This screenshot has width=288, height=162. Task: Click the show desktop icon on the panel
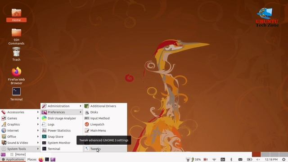pyautogui.click(x=3, y=154)
